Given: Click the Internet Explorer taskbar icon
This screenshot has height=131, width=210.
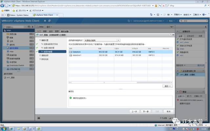Looking at the screenshot, I should (x=11, y=129).
